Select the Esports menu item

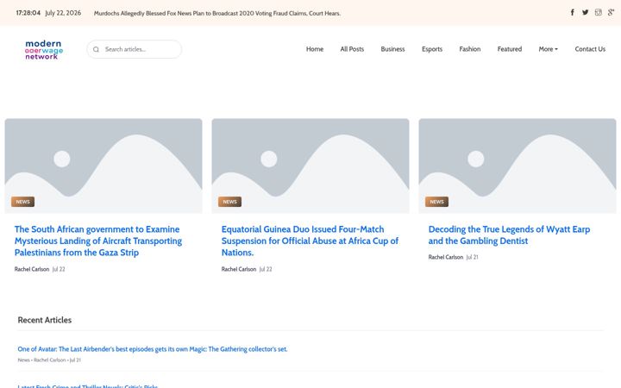pyautogui.click(x=432, y=49)
